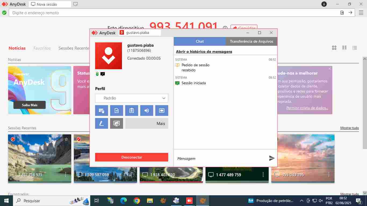
Task: Open the message history link
Action: tap(204, 51)
